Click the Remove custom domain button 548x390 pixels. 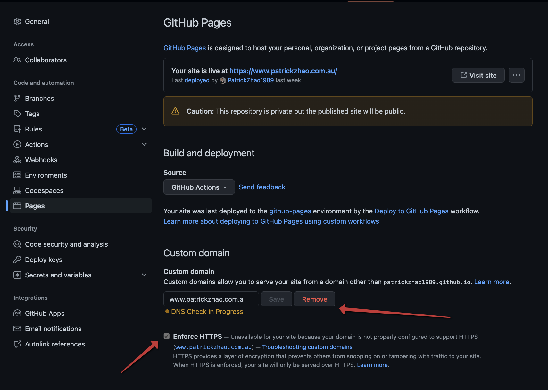[x=314, y=299]
